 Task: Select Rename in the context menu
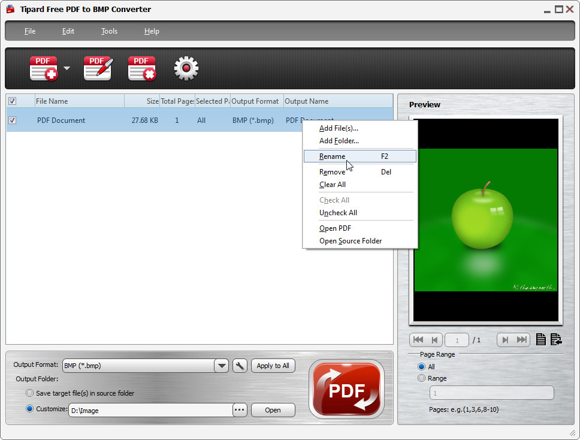(x=360, y=156)
